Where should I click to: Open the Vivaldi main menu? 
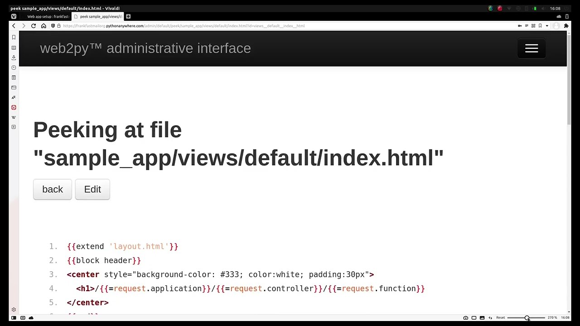pyautogui.click(x=14, y=16)
